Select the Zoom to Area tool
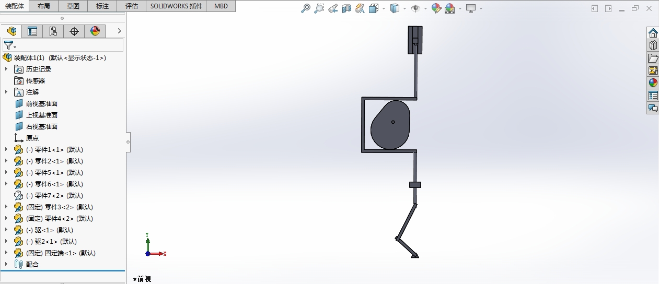 319,8
